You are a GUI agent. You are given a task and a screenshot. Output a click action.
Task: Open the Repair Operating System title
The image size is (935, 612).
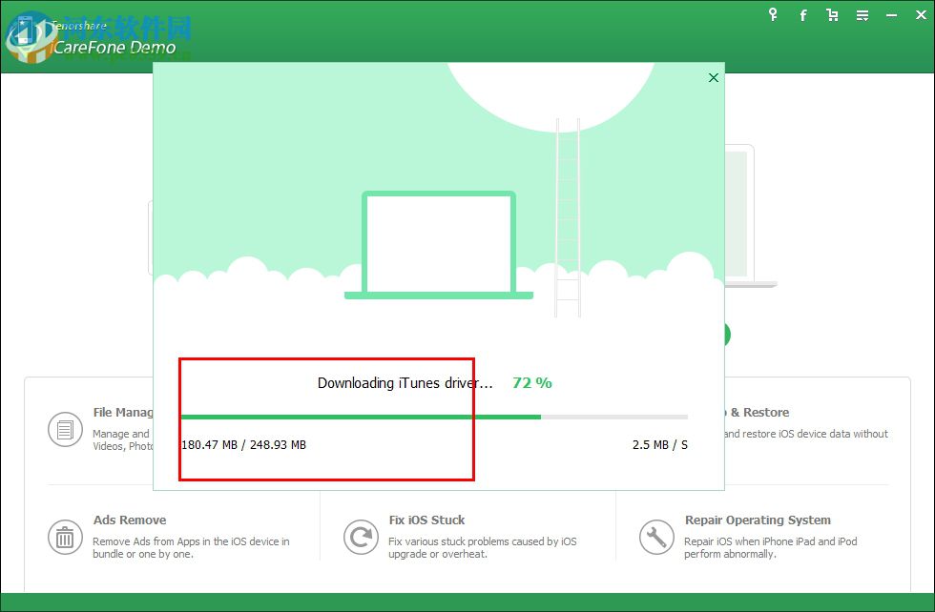[758, 520]
